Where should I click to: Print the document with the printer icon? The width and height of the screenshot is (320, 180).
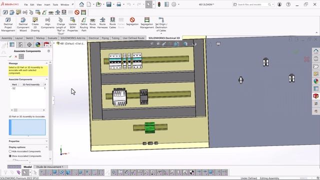click(119, 4)
